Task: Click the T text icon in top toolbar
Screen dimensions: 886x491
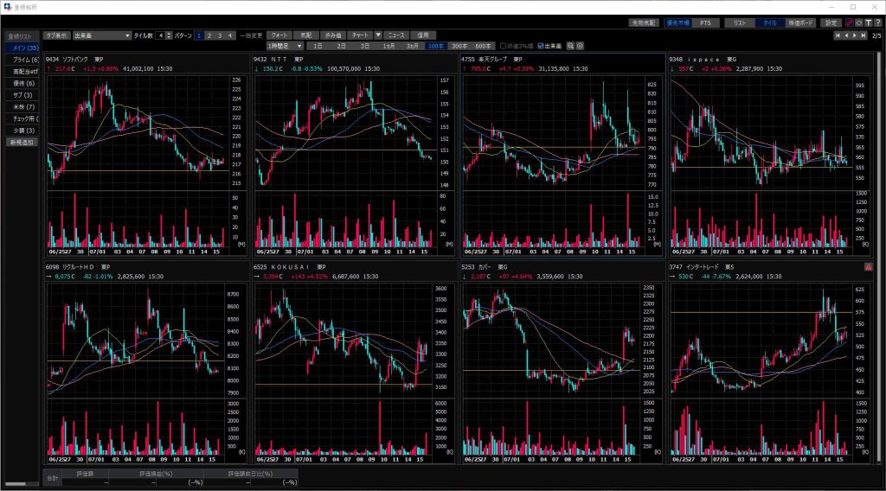Action: (868, 22)
